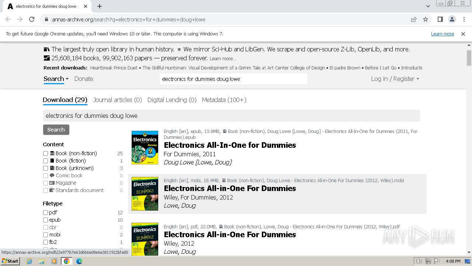Open a new browser tab

point(100,6)
